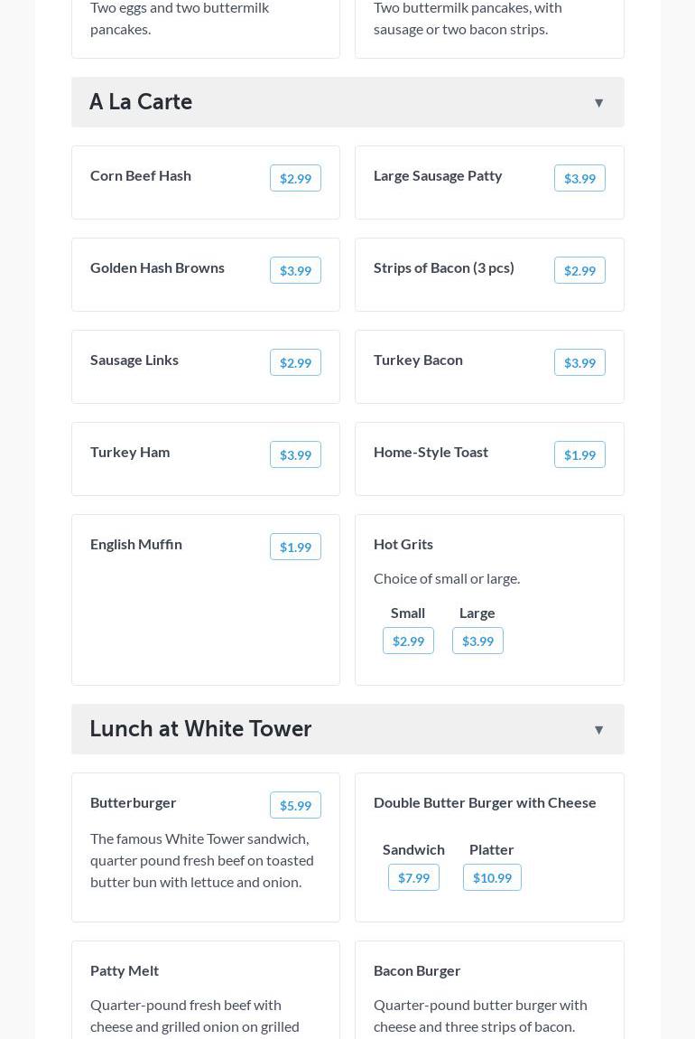
Task: Select the Home-Style Toast $1.99 price
Action: pos(579,455)
